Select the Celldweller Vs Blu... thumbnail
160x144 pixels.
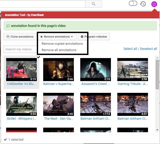coord(21,70)
